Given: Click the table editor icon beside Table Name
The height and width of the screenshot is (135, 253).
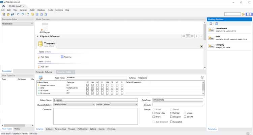Looking at the screenshot, I should click(x=41, y=78).
